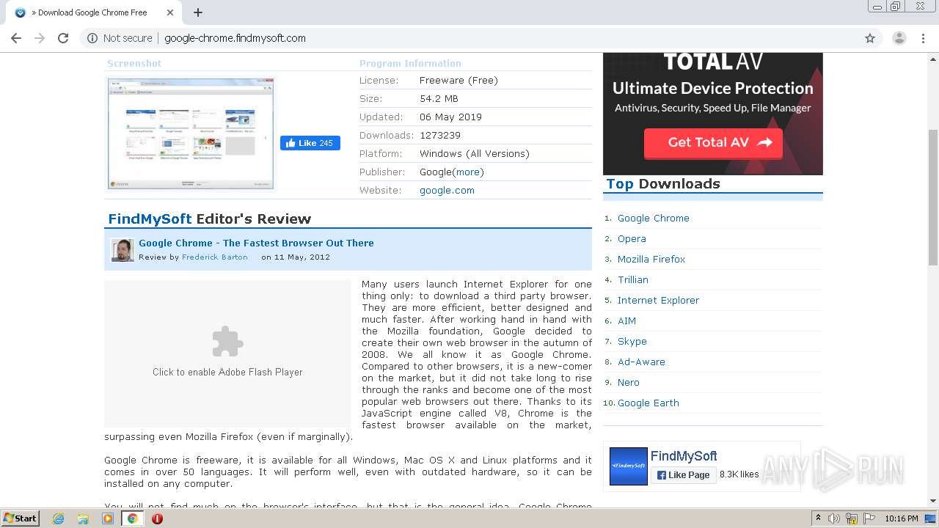The height and width of the screenshot is (528, 939).
Task: Bookmark this page with the star icon
Action: [870, 38]
